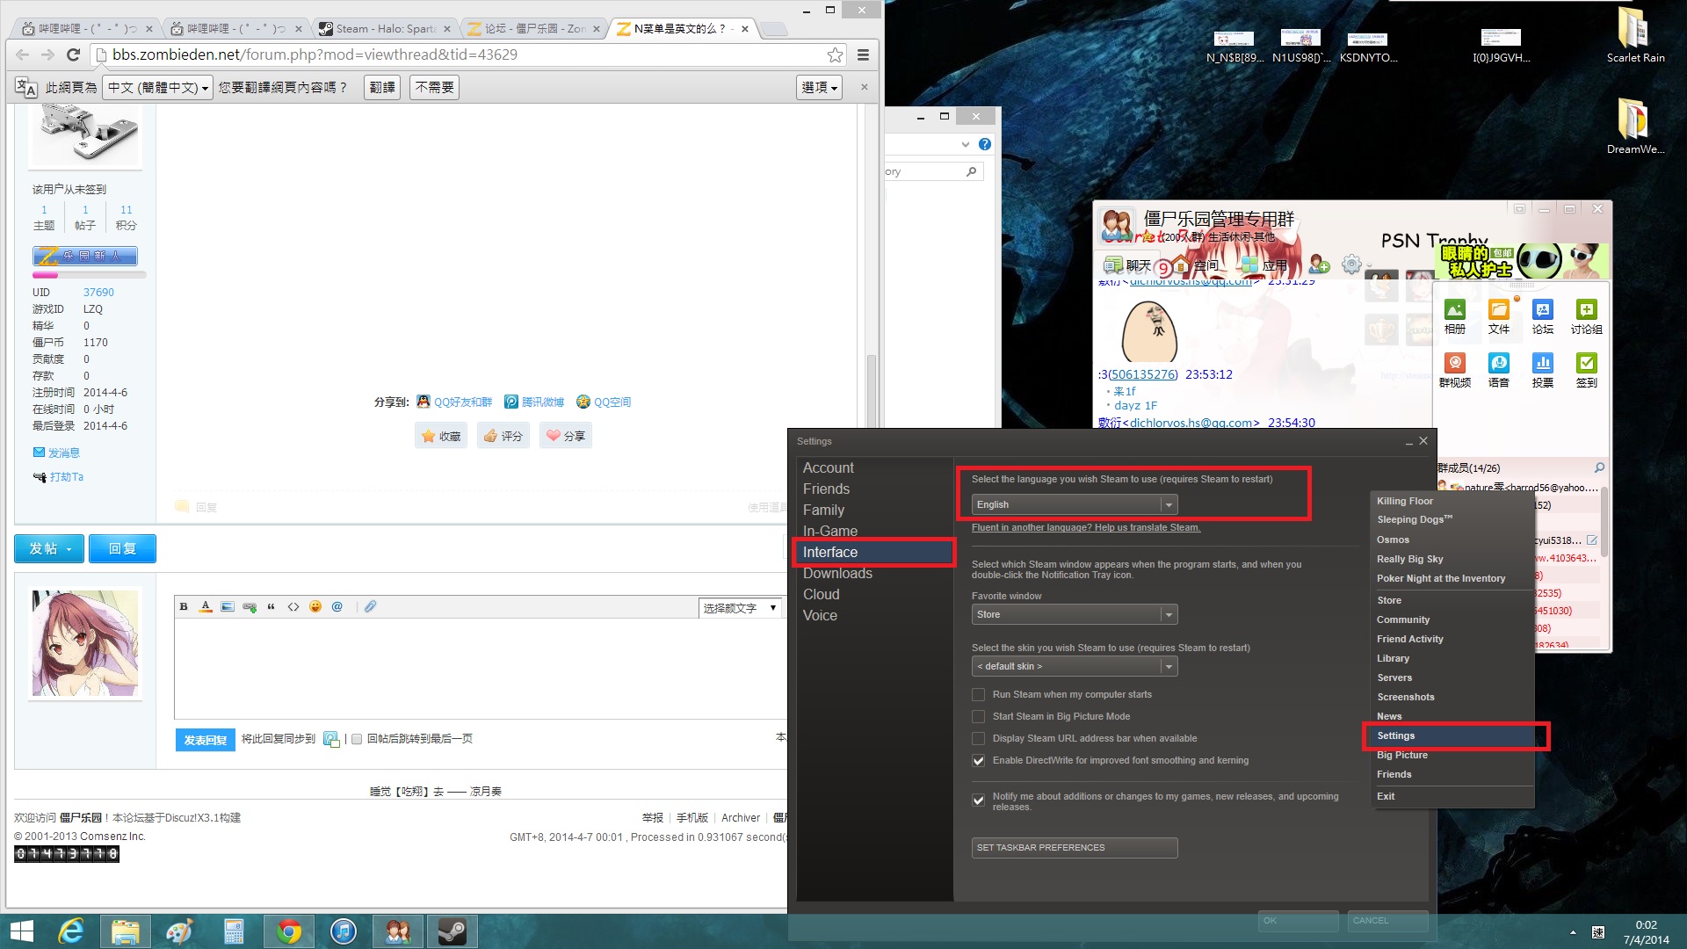Open the 选择颜文字 dropdown in reply editor
This screenshot has height=949, width=1687.
[740, 607]
